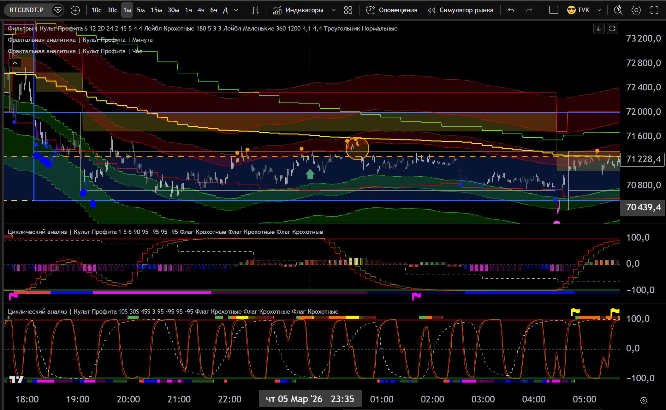The height and width of the screenshot is (410, 666).
Task: Toggle the maximize pane icon on chart
Action: point(612,29)
